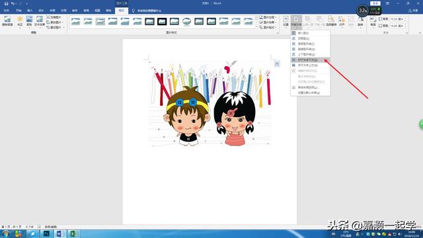Click Bring Forward (上移一层) icon
423x238 pixels.
307,21
